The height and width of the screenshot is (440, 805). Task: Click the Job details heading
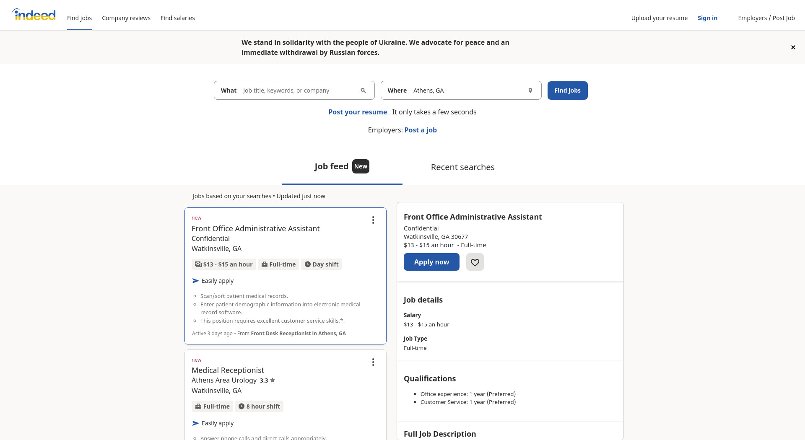click(423, 300)
